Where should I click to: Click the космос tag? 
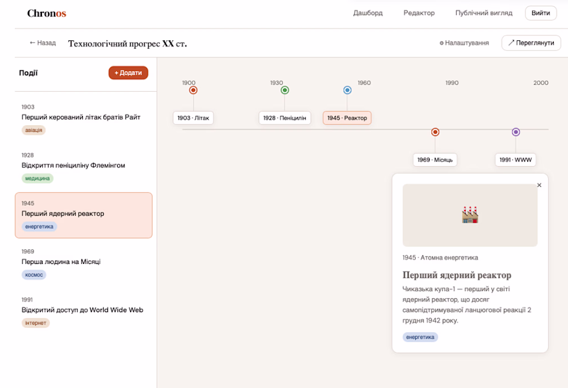click(x=34, y=275)
